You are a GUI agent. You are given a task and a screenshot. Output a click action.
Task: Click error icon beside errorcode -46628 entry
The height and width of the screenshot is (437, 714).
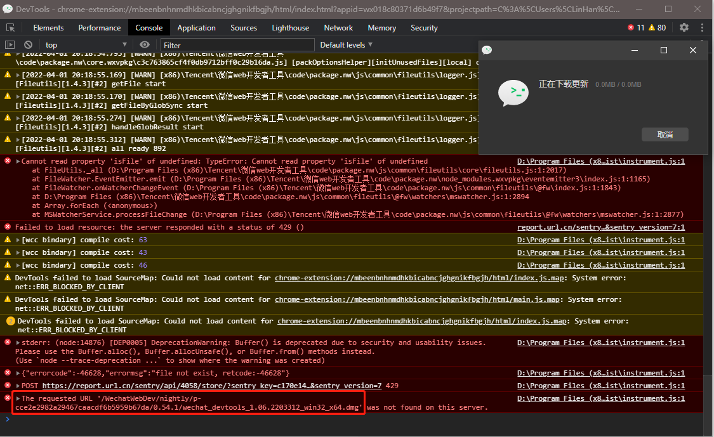(8, 373)
